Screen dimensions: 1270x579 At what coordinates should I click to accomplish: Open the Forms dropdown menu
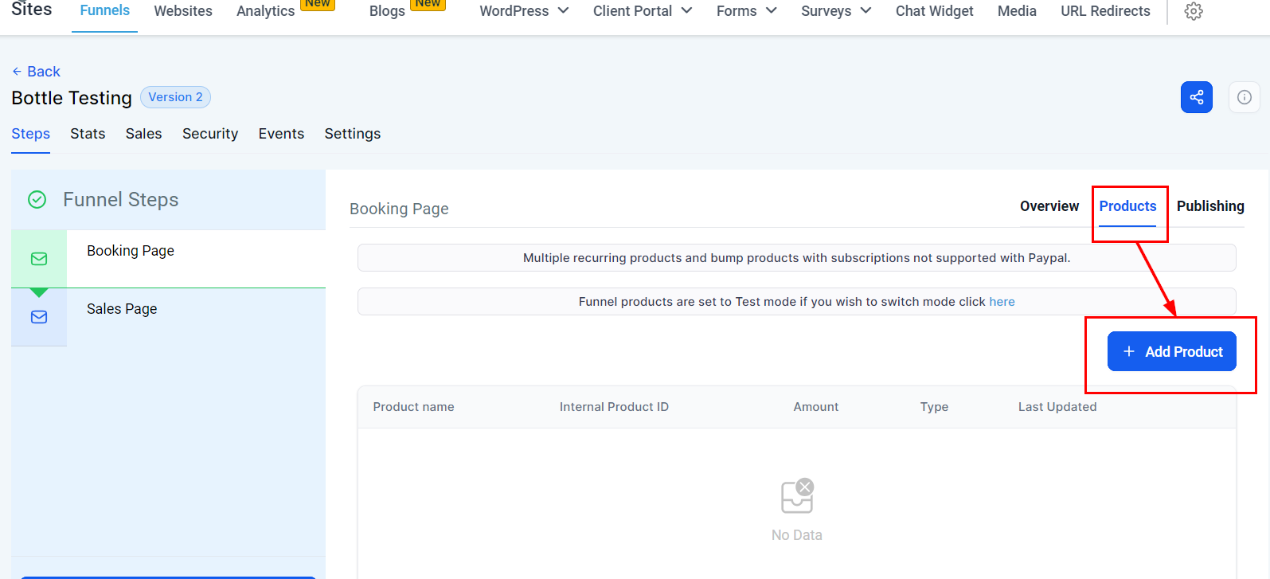click(746, 11)
